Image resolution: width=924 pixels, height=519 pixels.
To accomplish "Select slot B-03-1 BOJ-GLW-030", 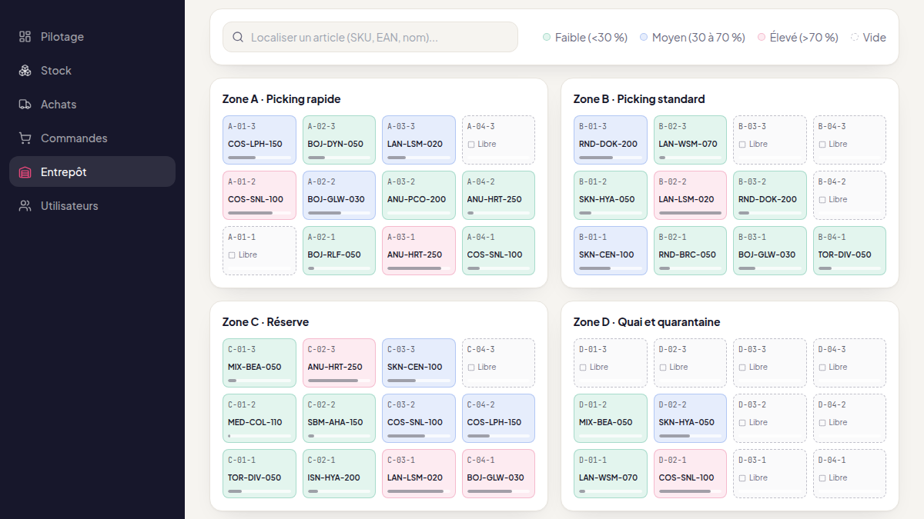I will pyautogui.click(x=770, y=251).
